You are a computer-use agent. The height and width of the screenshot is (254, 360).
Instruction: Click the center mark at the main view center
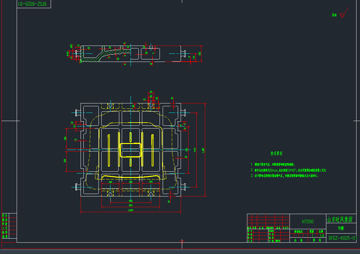[x=130, y=150]
